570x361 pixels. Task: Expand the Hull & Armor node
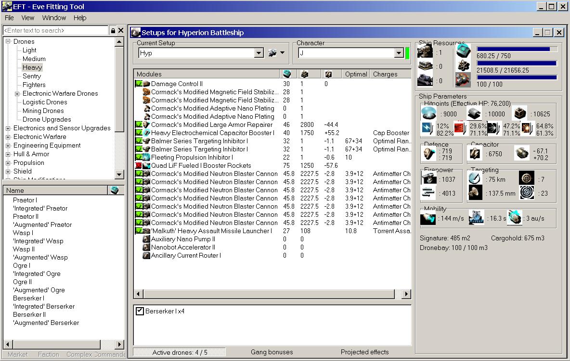point(8,154)
